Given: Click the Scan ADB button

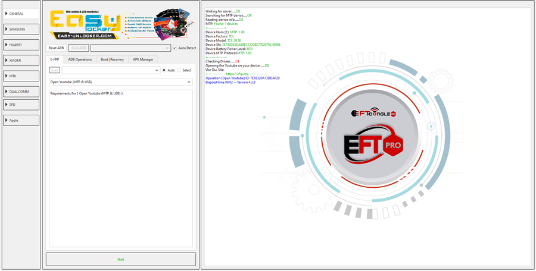Looking at the screenshot, I should click(x=79, y=48).
